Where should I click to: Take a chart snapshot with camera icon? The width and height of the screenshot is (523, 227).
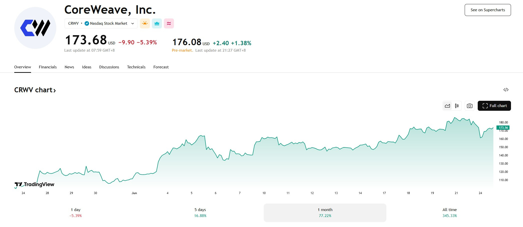click(x=470, y=106)
